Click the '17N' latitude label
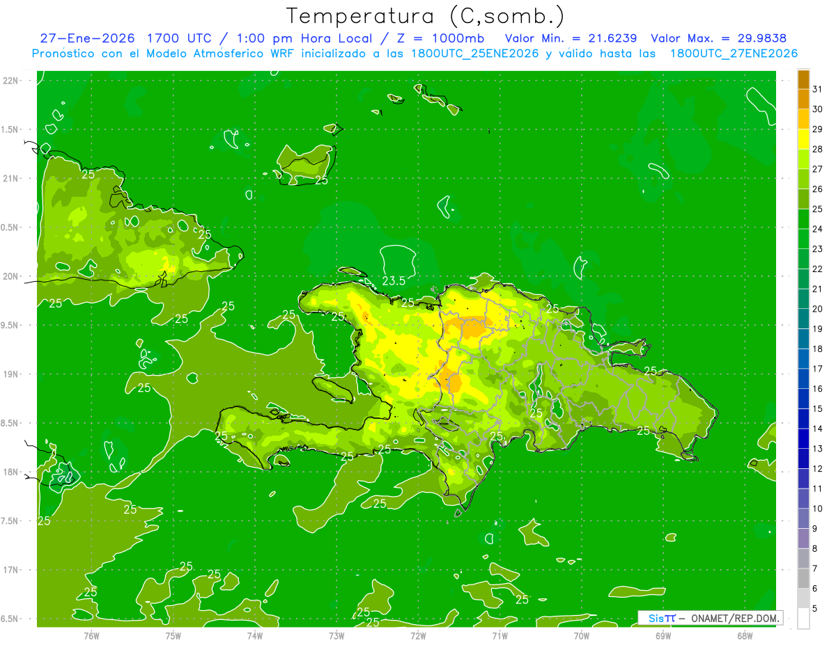Image resolution: width=836 pixels, height=645 pixels. pos(10,570)
